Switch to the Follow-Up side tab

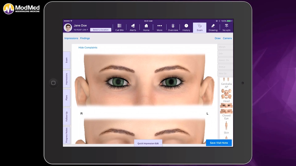coord(67,117)
